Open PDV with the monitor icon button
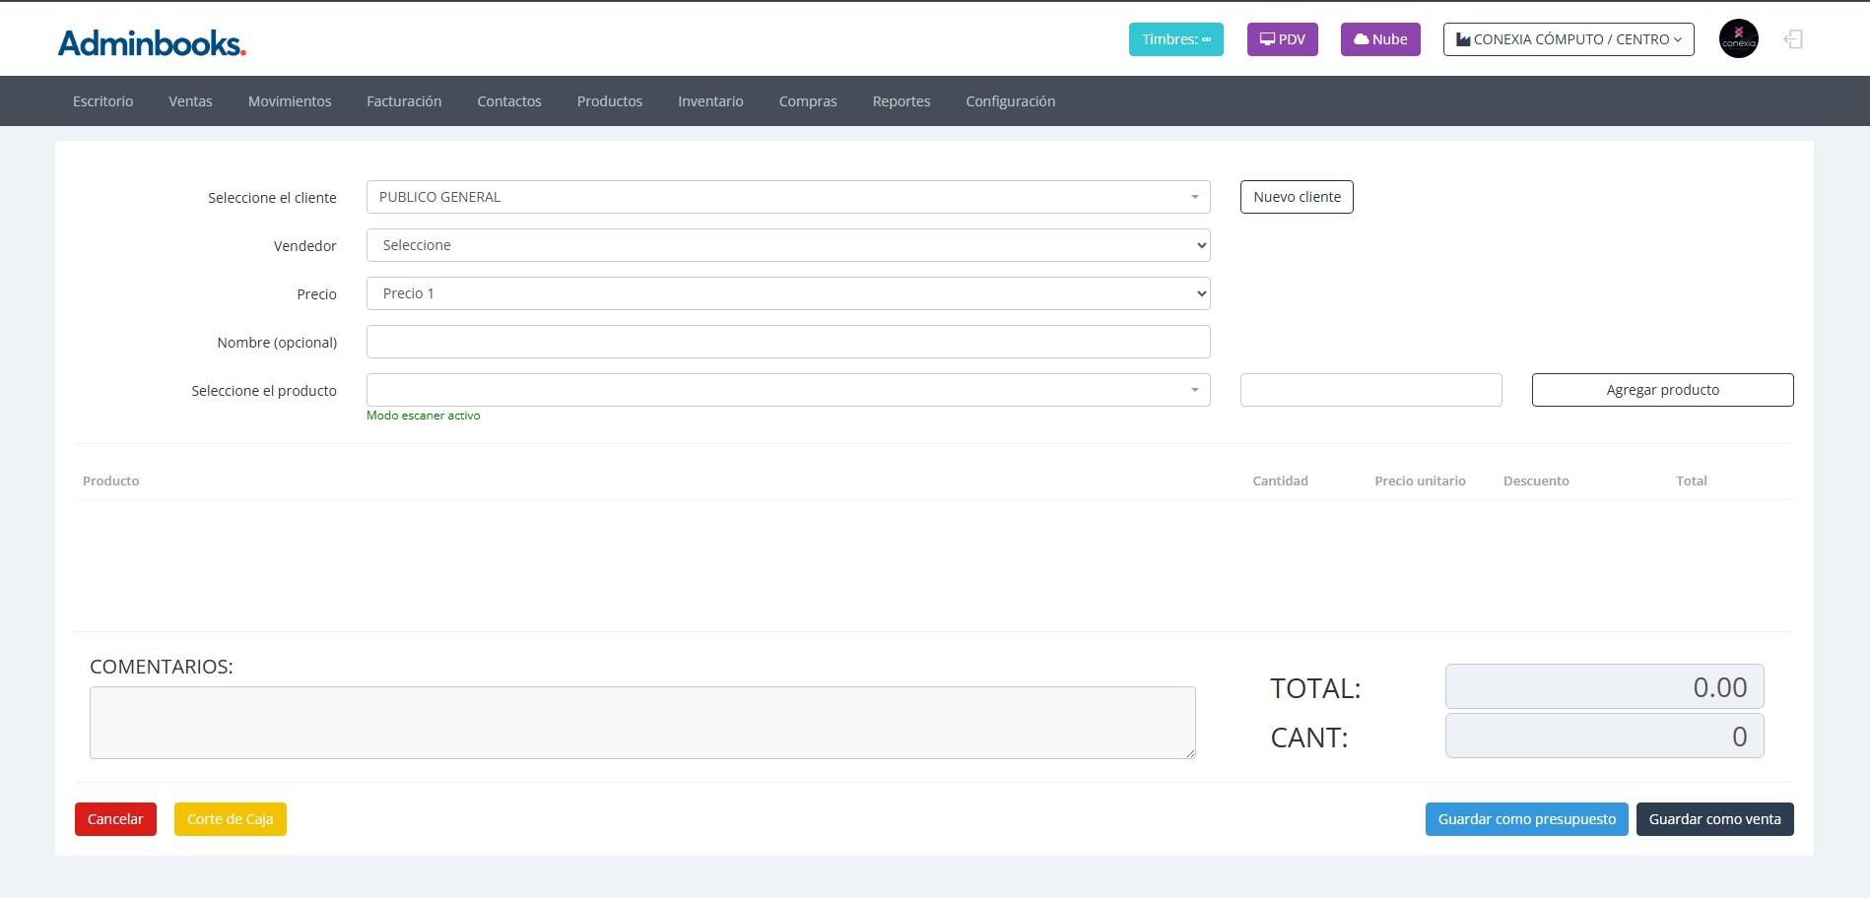The width and height of the screenshot is (1870, 898). point(1282,39)
